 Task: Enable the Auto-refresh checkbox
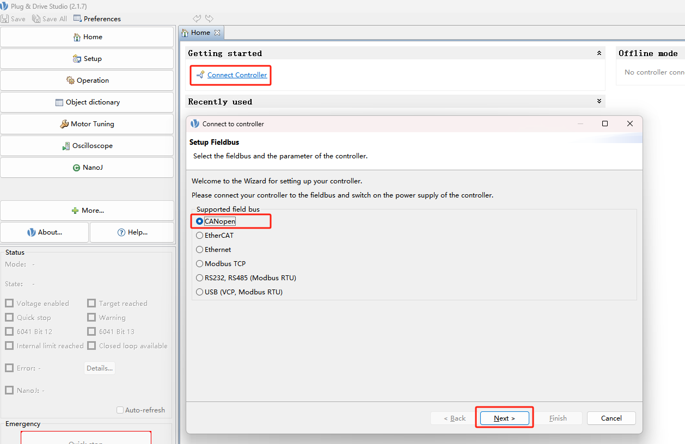click(x=120, y=410)
